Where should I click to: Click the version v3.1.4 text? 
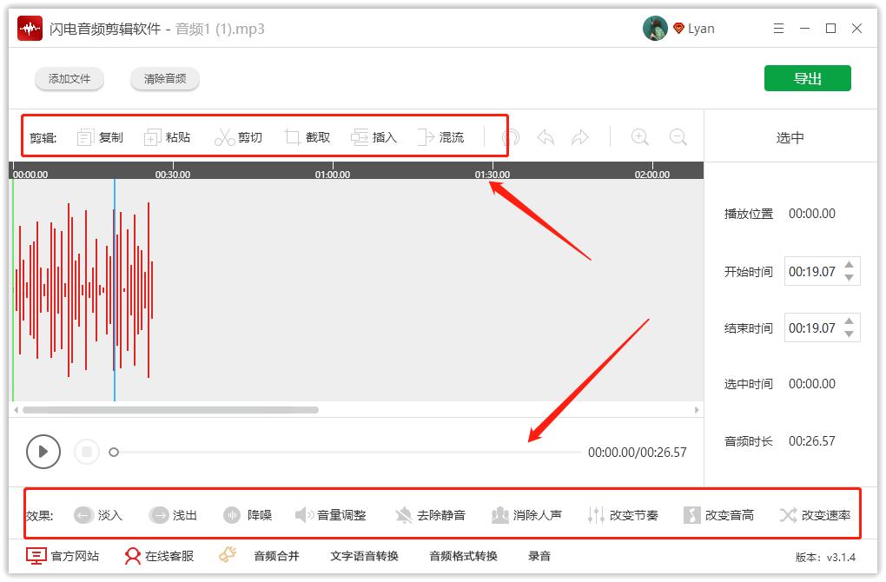[825, 557]
